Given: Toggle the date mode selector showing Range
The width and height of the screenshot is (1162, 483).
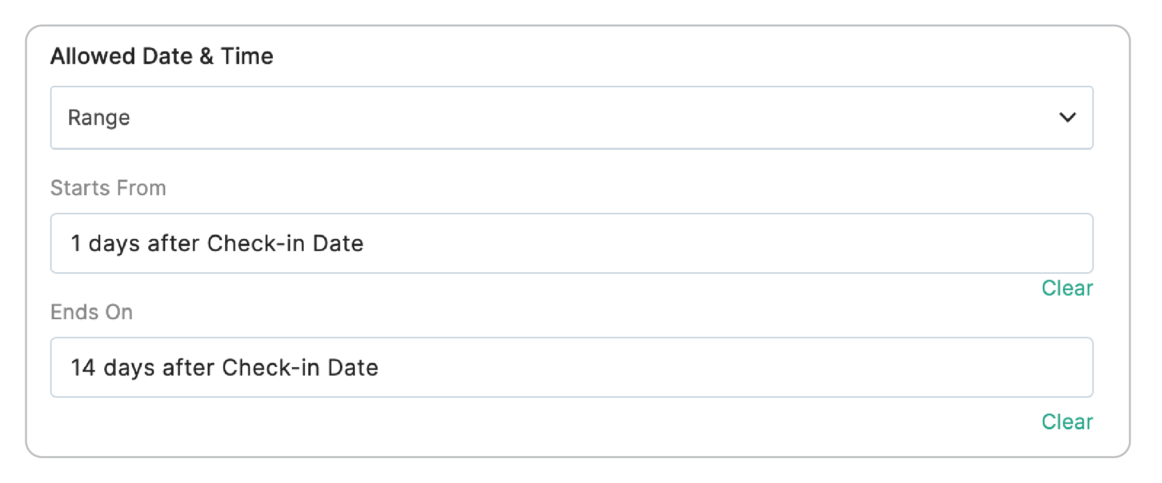Looking at the screenshot, I should [x=571, y=118].
